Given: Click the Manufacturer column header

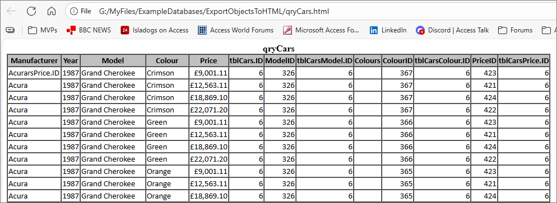Looking at the screenshot, I should coord(34,60).
